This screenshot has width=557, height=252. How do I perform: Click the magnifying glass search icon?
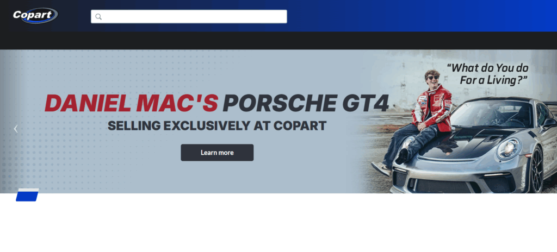[x=98, y=17]
